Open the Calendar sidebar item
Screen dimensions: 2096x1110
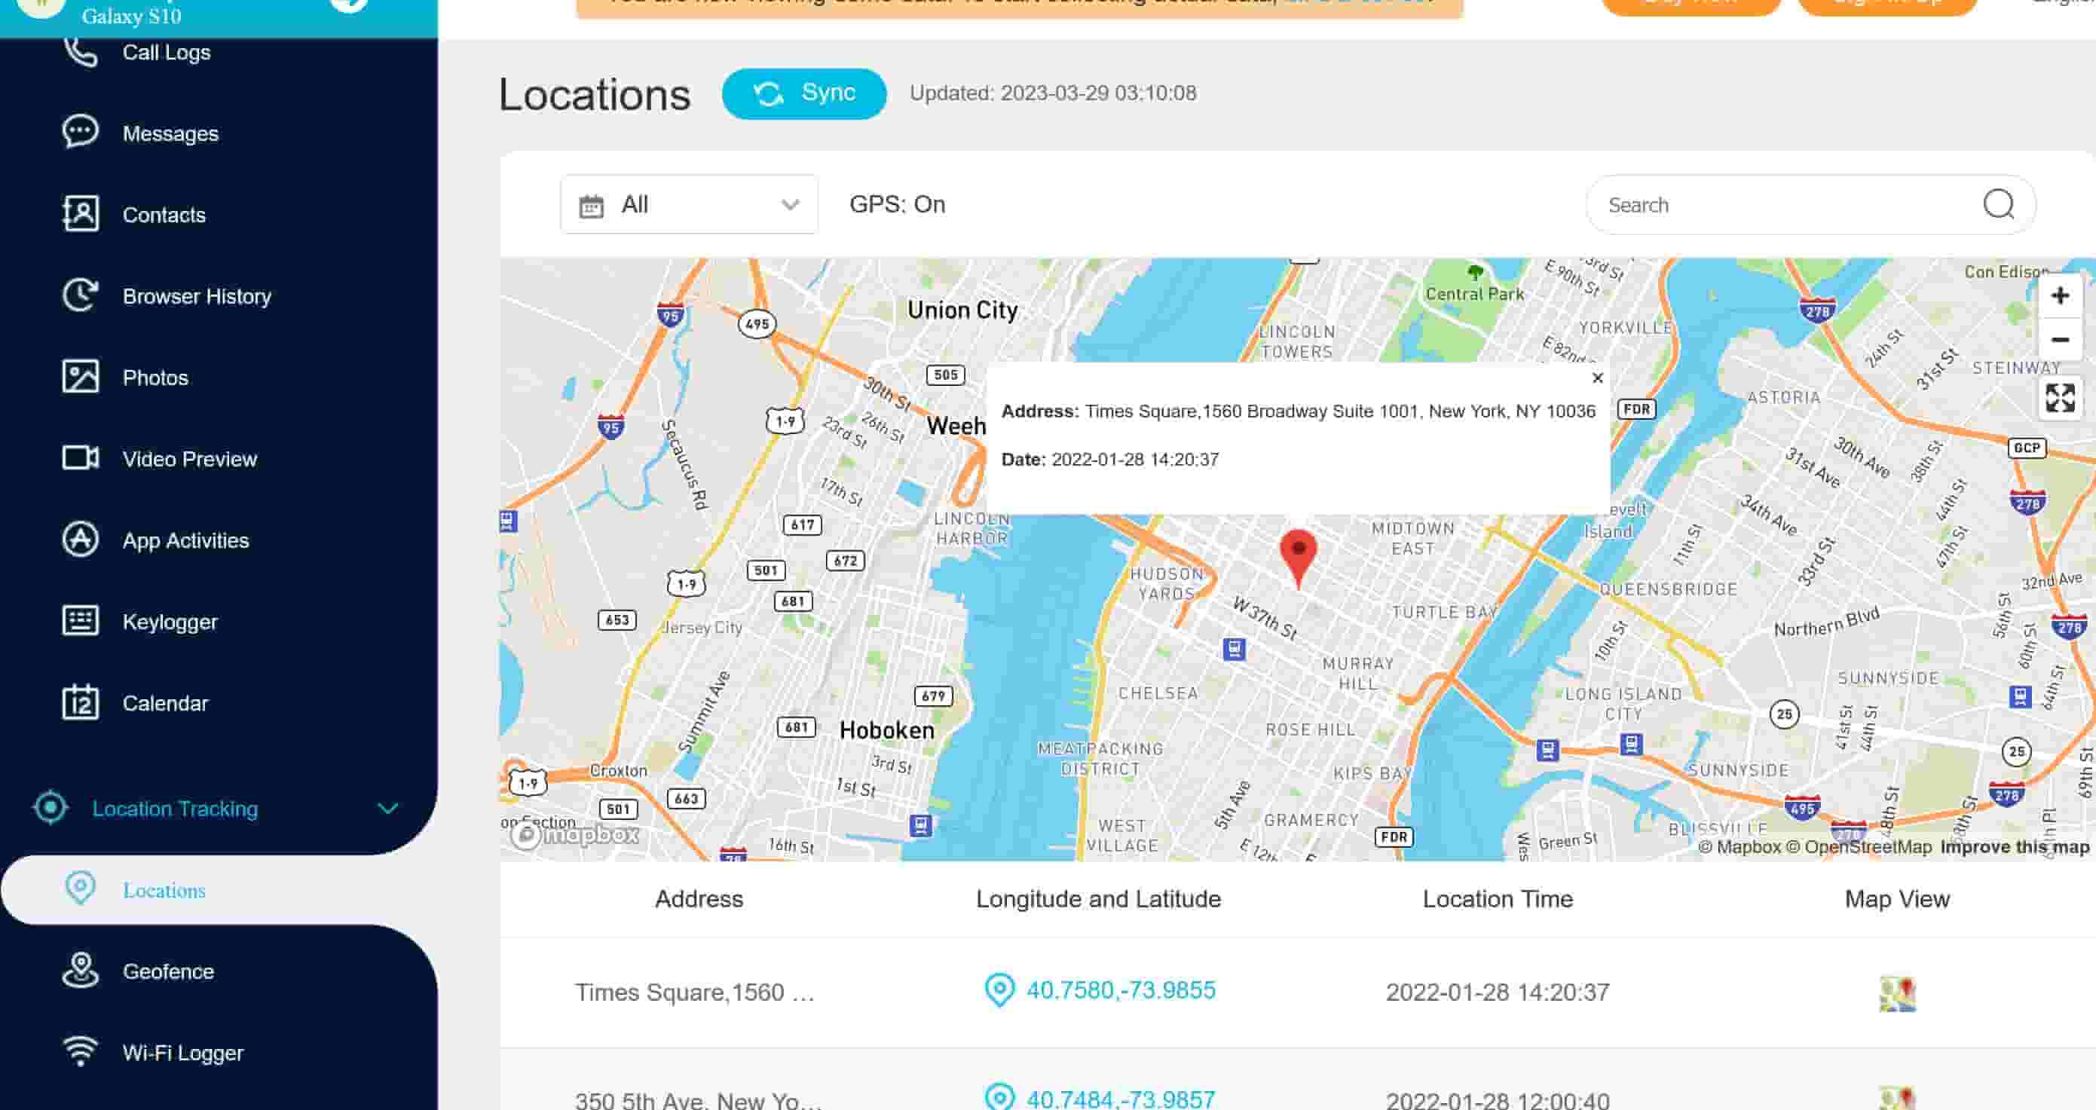click(165, 703)
